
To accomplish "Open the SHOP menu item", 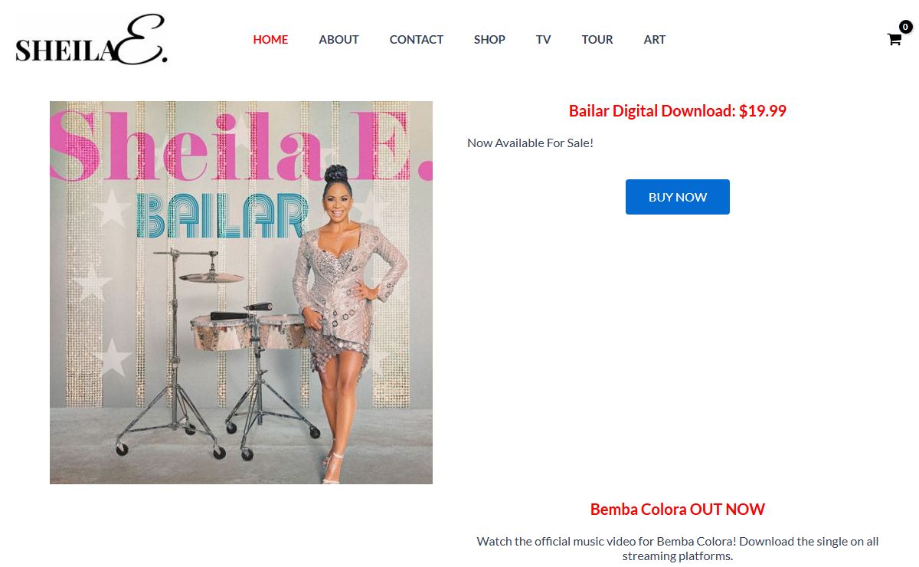I will click(x=489, y=39).
